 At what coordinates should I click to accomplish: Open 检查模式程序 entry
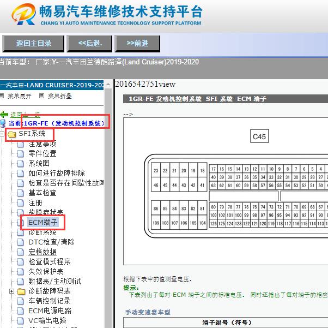click(50, 262)
